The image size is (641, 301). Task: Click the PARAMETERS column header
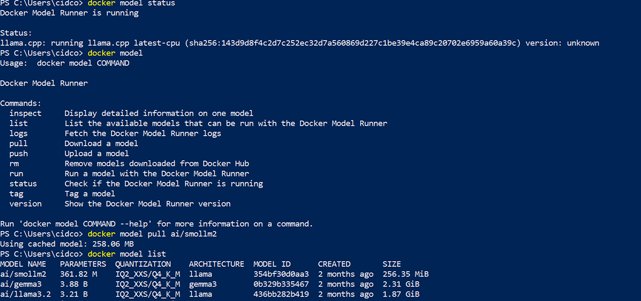pos(83,264)
